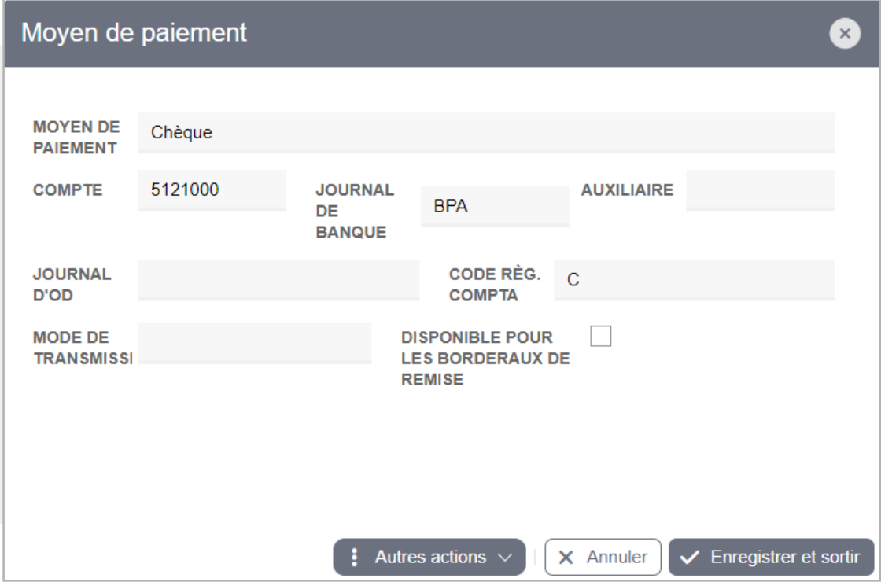Click the empty Auxiliaire field
This screenshot has height=582, width=881.
pyautogui.click(x=760, y=190)
